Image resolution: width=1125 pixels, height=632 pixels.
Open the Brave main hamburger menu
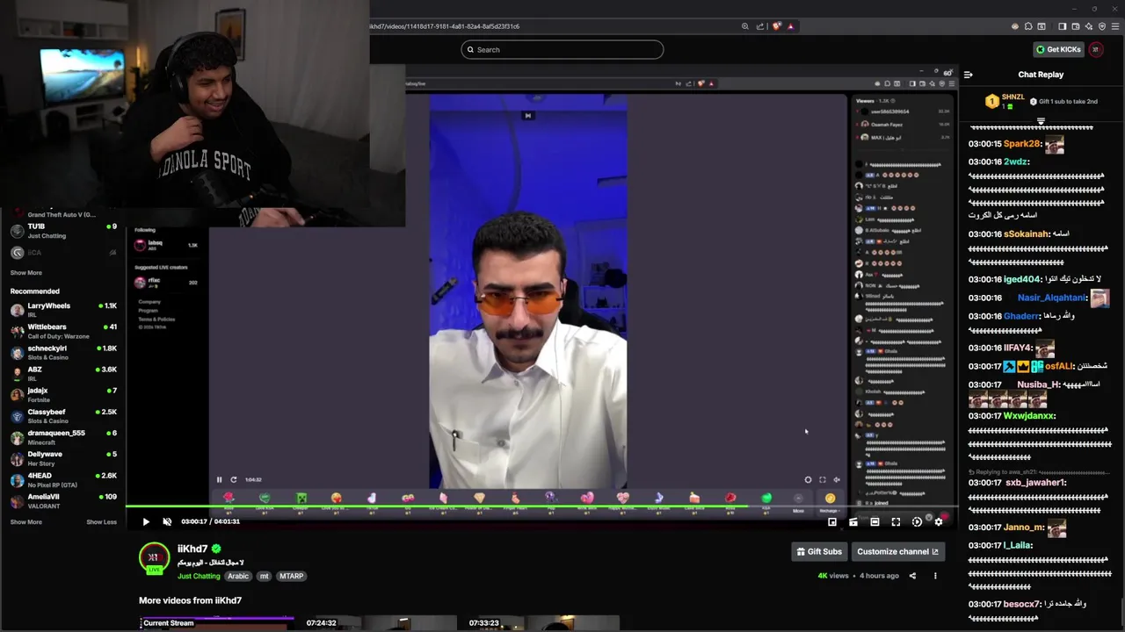1115,26
